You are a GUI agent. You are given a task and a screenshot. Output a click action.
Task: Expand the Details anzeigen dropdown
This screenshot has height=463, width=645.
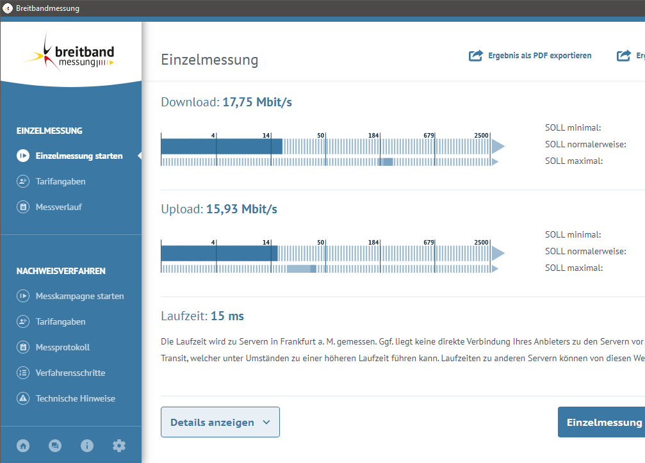pos(220,422)
